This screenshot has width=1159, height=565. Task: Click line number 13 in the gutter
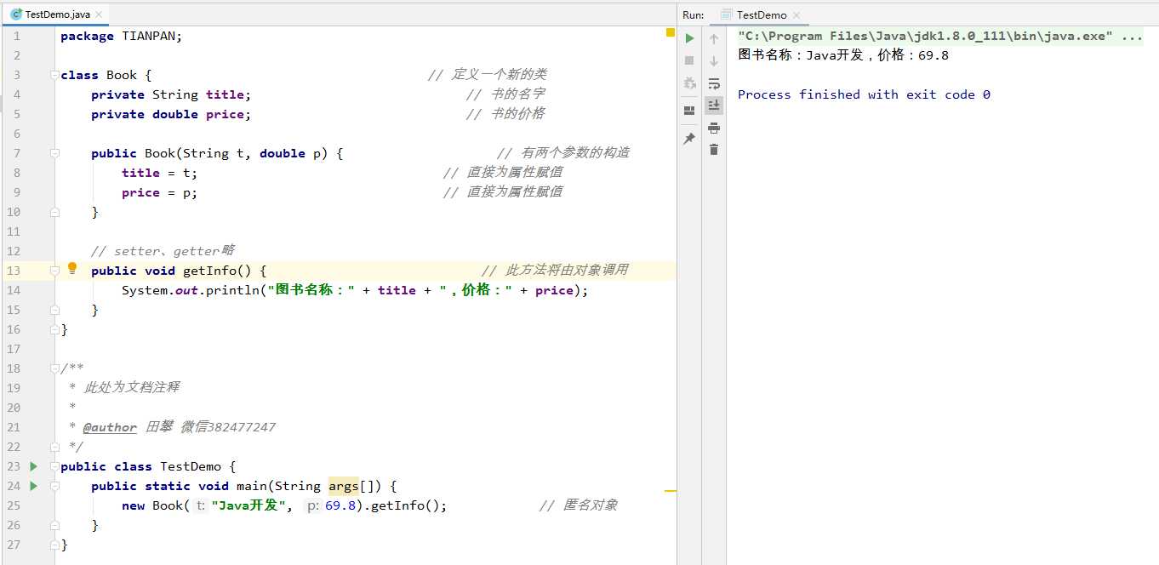13,271
